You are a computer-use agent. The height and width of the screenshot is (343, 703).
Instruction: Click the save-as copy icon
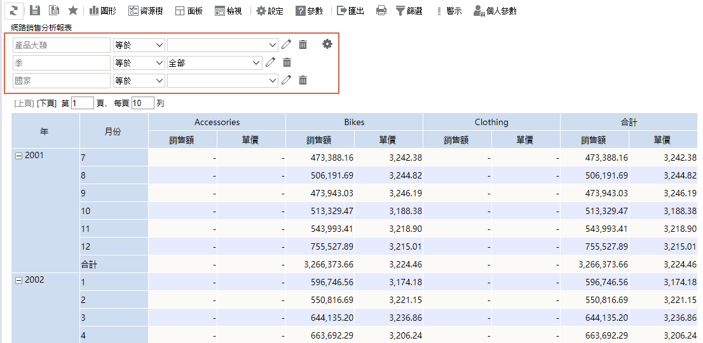[x=54, y=10]
